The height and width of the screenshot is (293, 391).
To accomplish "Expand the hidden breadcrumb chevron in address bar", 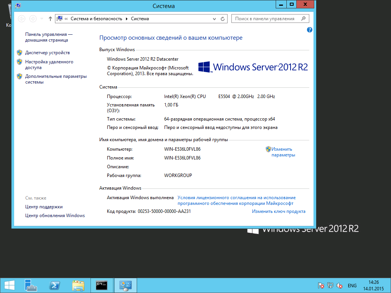I will (x=66, y=18).
